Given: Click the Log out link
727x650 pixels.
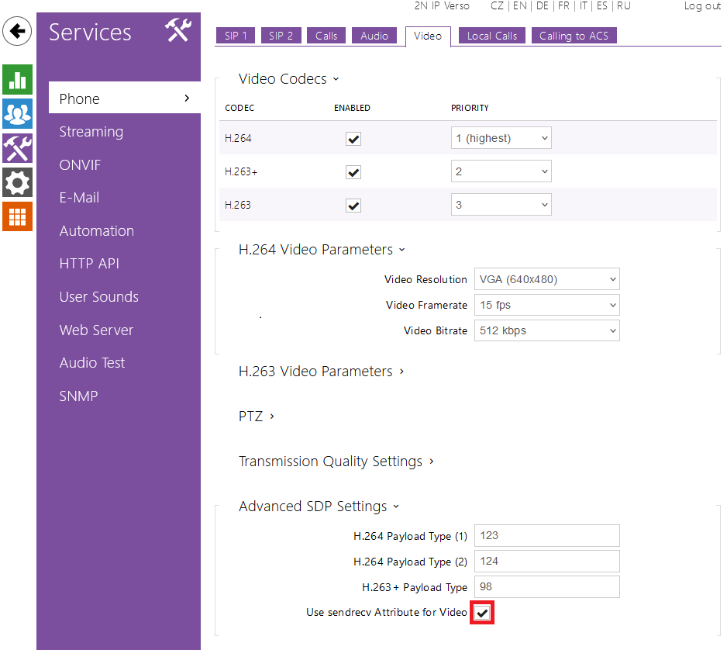Looking at the screenshot, I should pyautogui.click(x=701, y=6).
